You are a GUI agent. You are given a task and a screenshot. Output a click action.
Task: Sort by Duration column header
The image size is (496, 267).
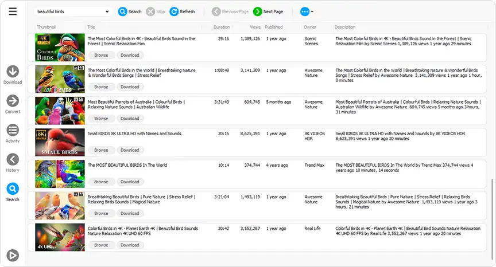coord(222,27)
